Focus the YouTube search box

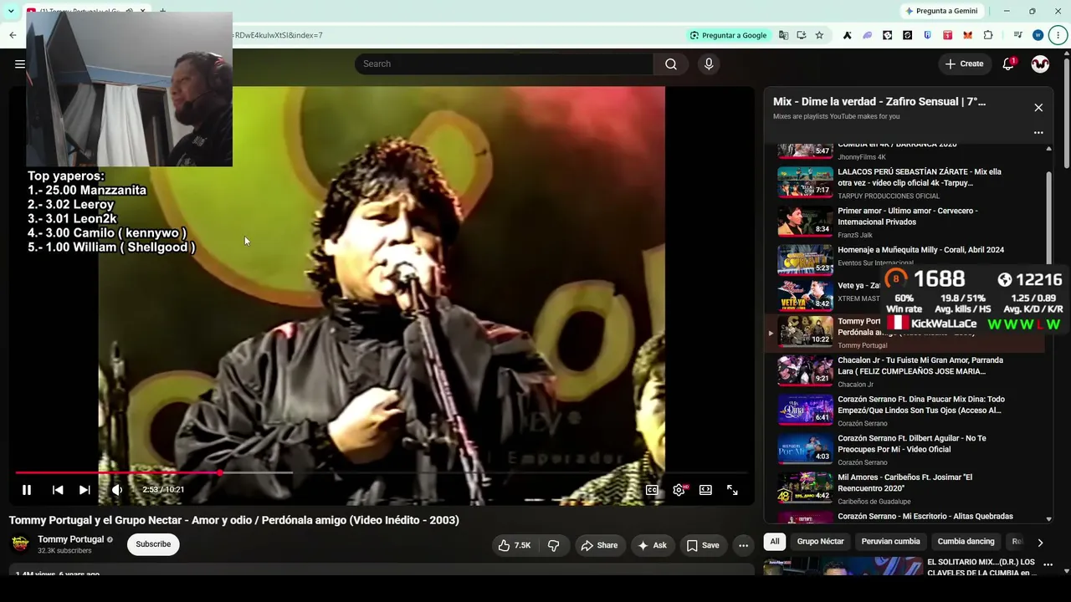pyautogui.click(x=504, y=64)
